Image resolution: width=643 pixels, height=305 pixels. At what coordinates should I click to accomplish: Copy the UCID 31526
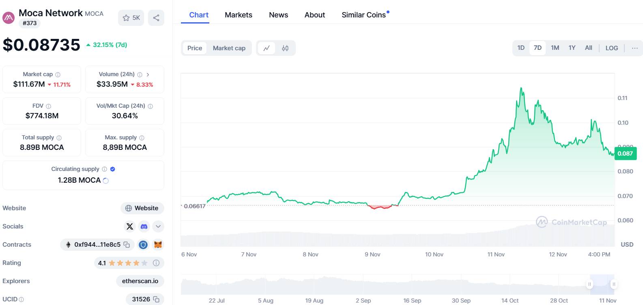pyautogui.click(x=156, y=299)
